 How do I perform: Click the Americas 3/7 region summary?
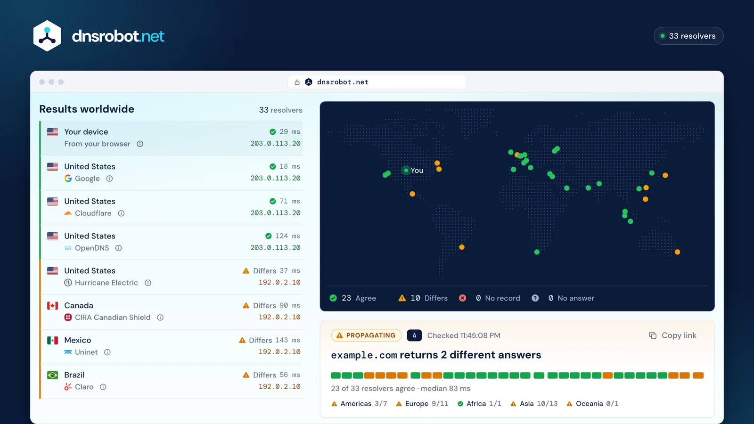click(359, 404)
